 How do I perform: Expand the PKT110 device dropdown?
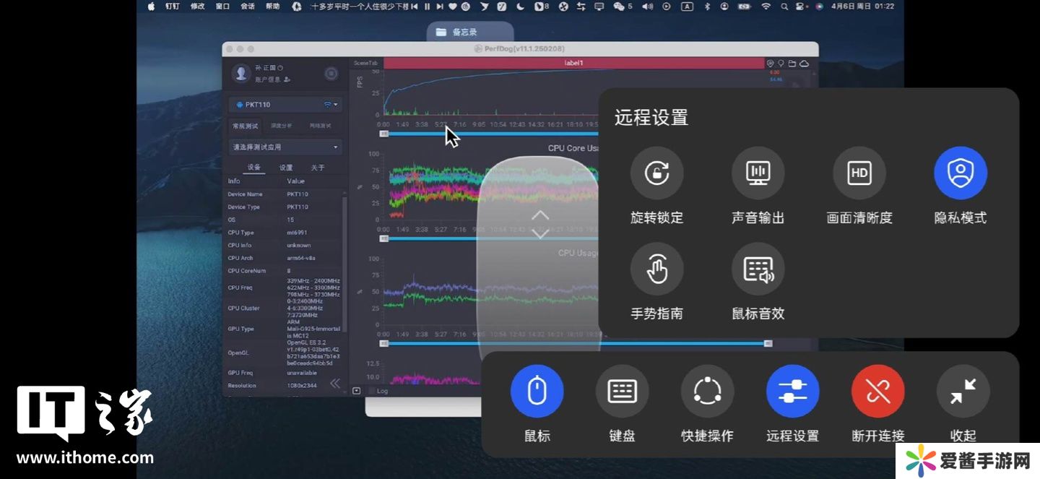click(285, 105)
